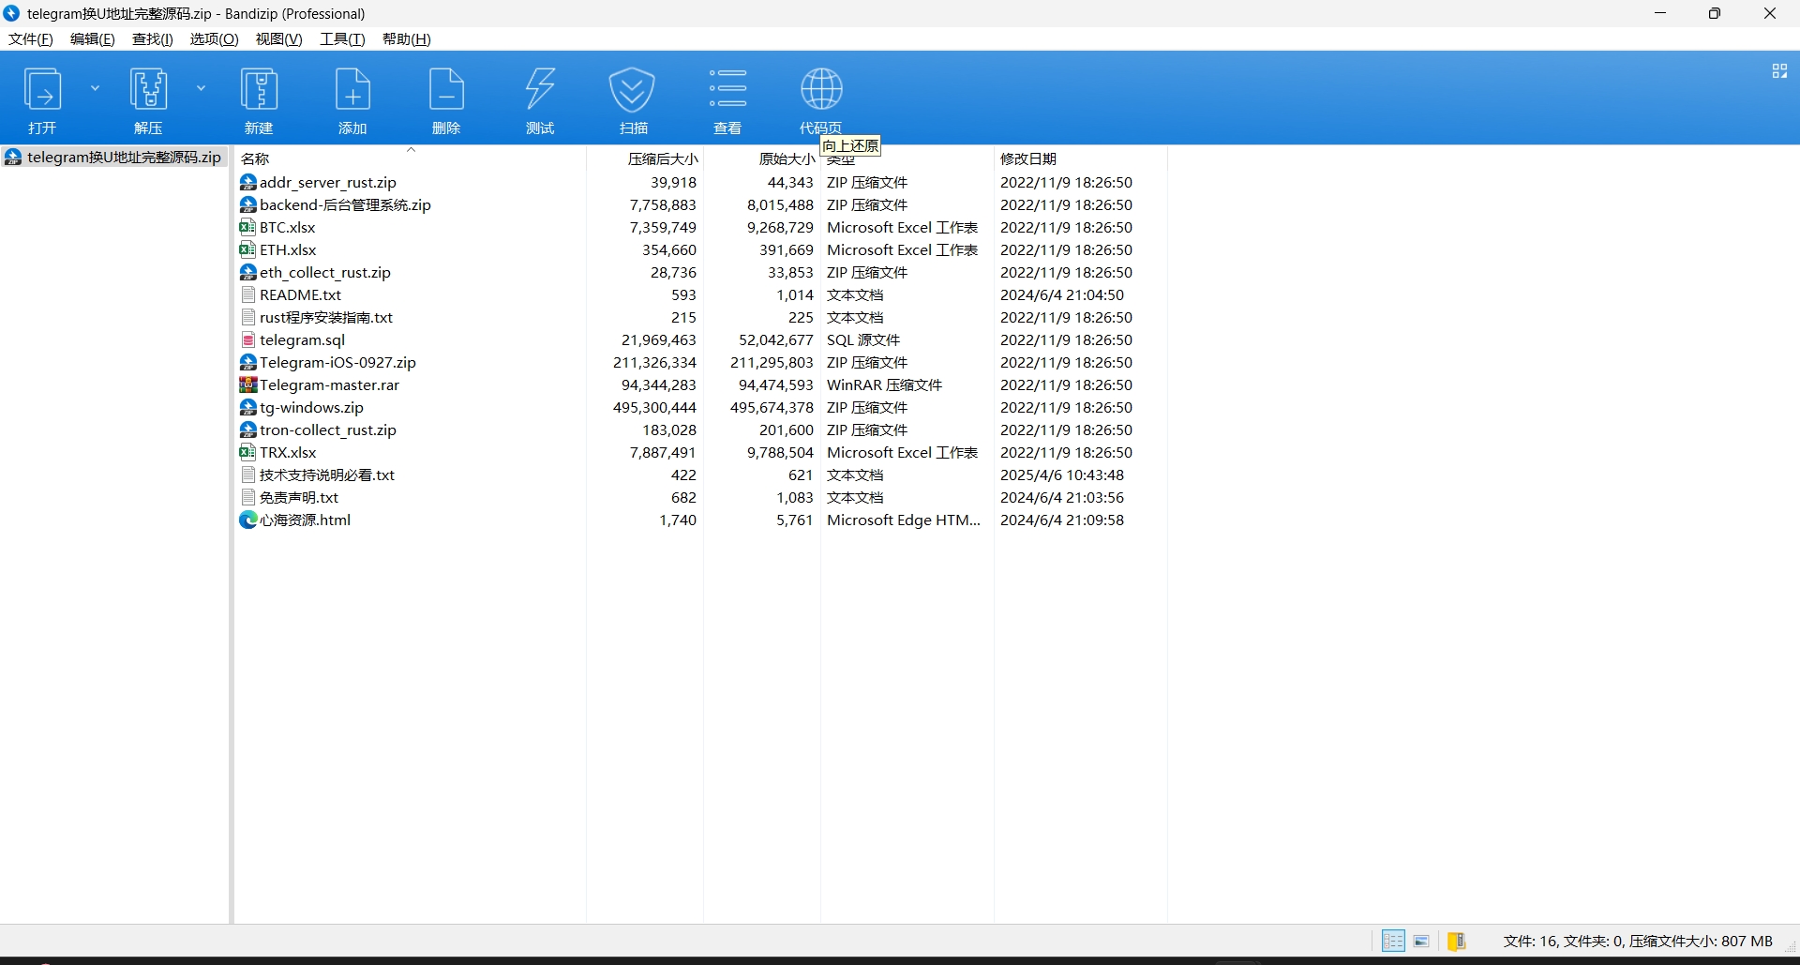Click the Telegram-iOS-0927.zip file icon

click(248, 362)
